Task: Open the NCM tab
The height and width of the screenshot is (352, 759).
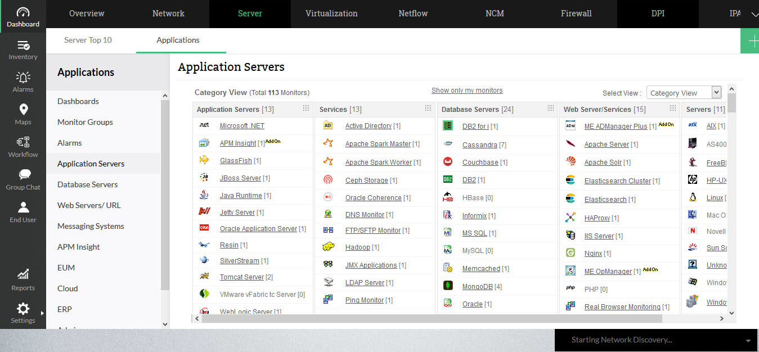Action: [x=495, y=13]
